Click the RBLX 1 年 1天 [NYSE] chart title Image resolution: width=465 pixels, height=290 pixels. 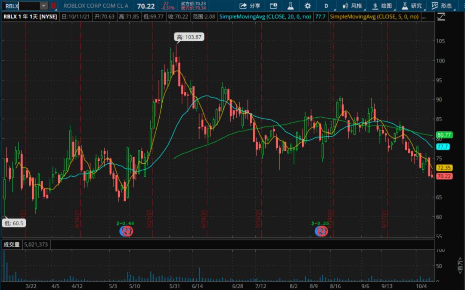pos(30,17)
